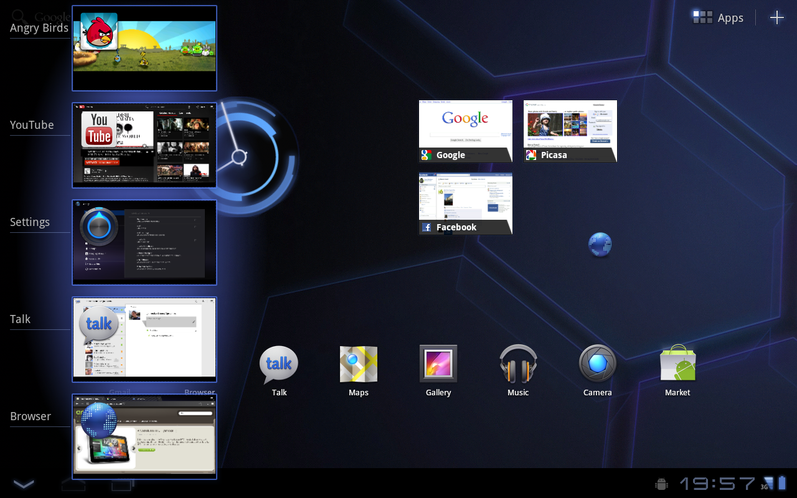Tap the 3G signal indicator
This screenshot has width=797, height=498.
point(767,484)
